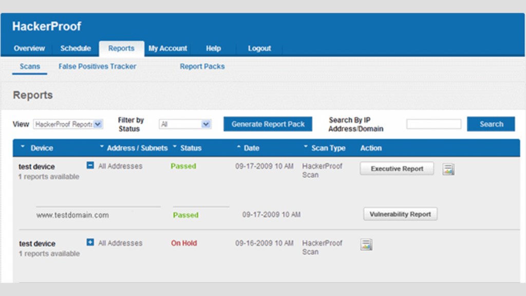Viewport: 526px width, 296px height.
Task: Open False Positives Tracker sub-tab
Action: (97, 66)
